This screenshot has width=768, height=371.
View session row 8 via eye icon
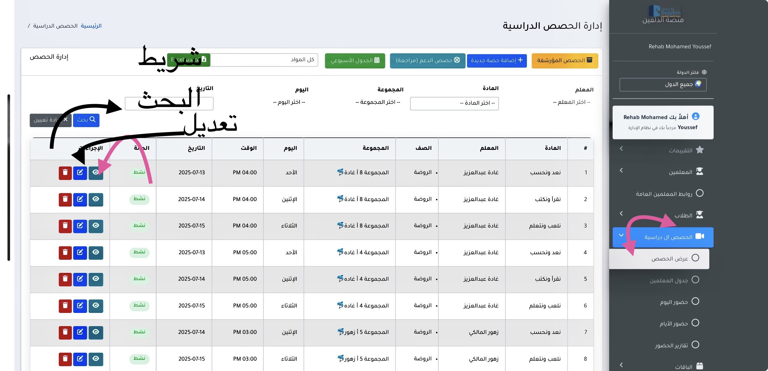(x=96, y=359)
